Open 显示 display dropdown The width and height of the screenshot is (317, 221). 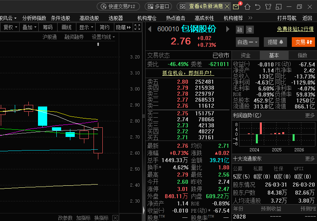coord(86,27)
